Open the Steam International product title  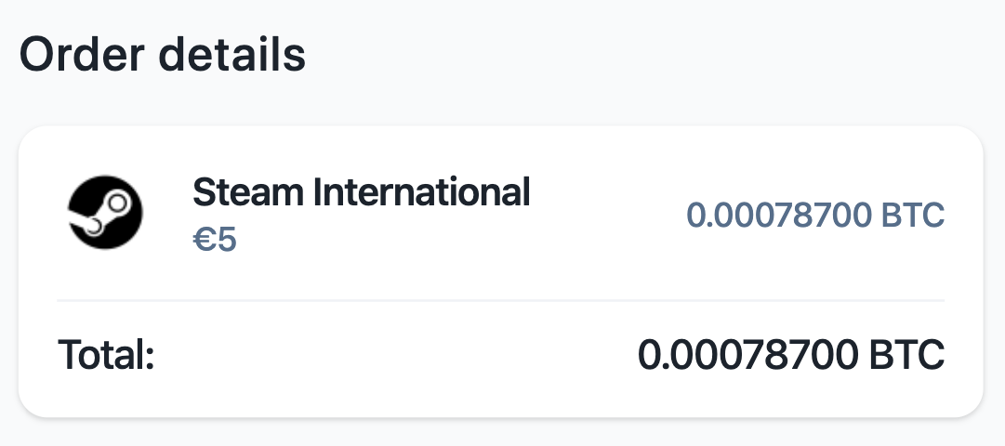(x=361, y=193)
